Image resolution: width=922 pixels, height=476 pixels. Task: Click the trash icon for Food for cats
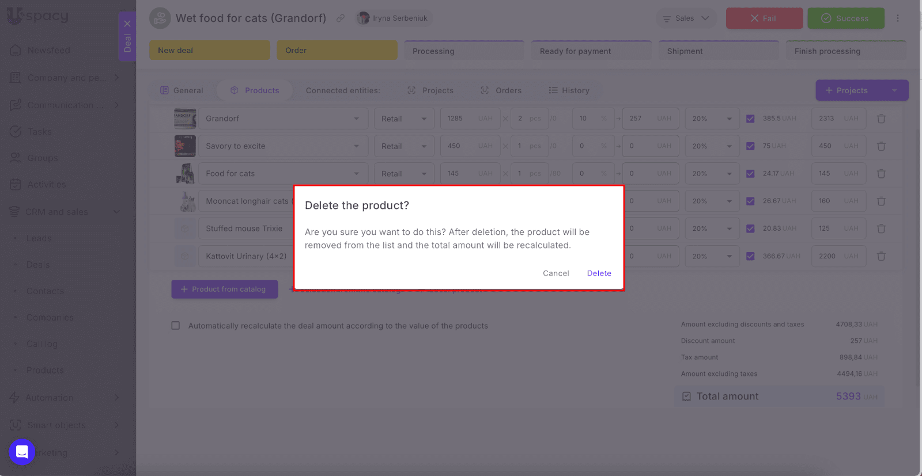click(x=881, y=174)
